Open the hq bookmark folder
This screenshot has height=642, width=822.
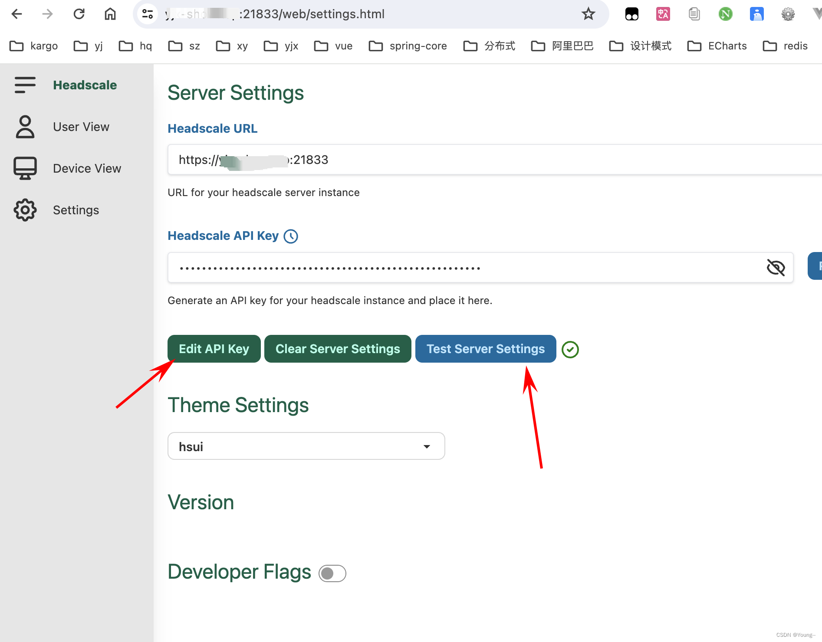[x=135, y=46]
